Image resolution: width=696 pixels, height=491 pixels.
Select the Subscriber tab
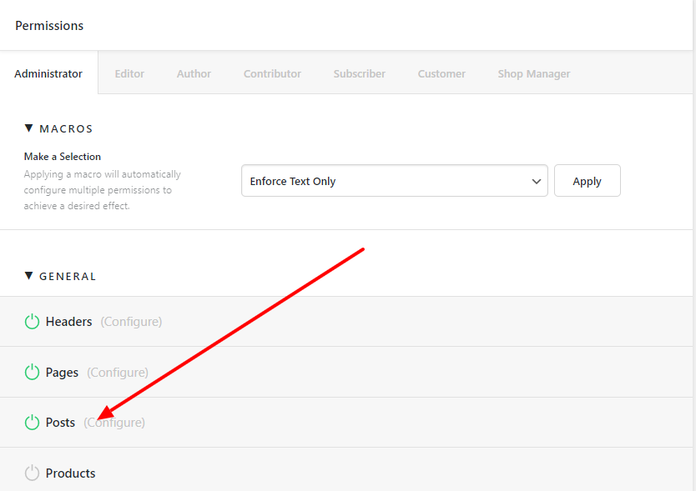click(360, 73)
